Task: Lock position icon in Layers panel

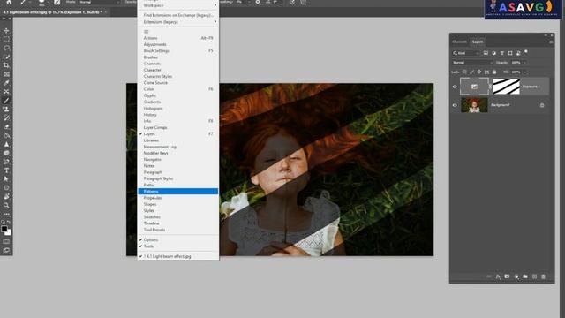Action: coord(479,72)
